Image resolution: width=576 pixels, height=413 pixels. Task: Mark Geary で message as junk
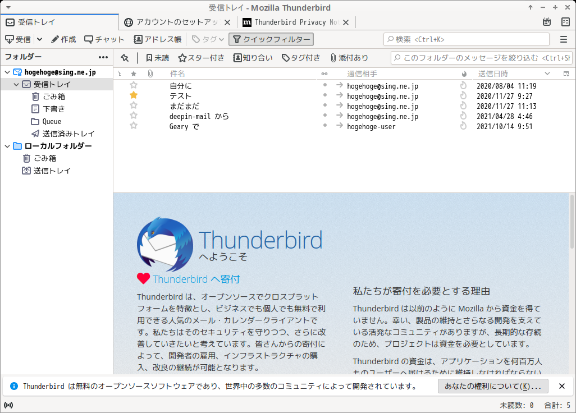464,126
